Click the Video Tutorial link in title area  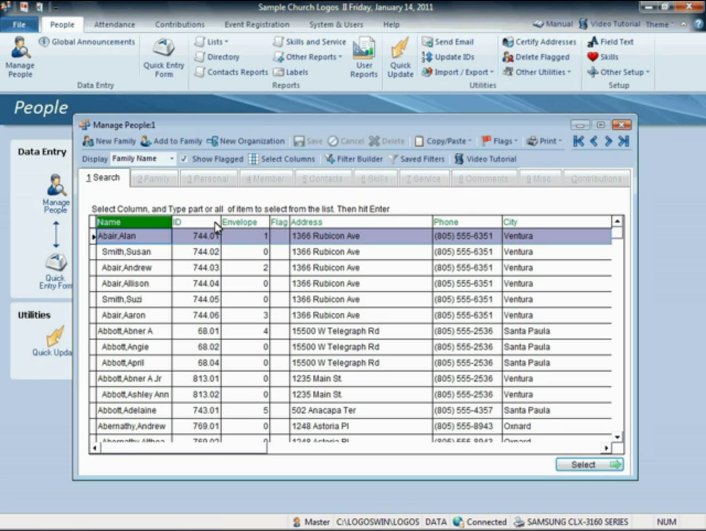pos(609,24)
